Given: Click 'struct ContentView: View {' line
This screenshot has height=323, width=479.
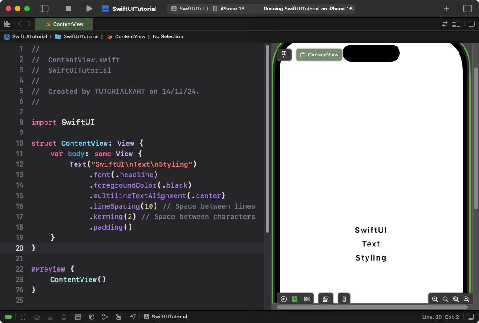Looking at the screenshot, I should coord(87,143).
